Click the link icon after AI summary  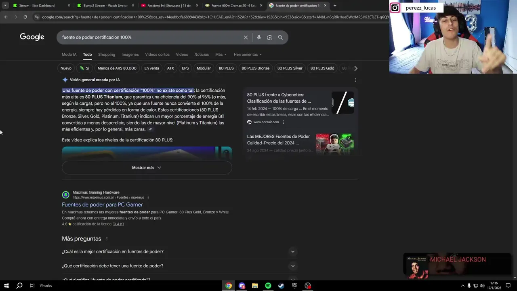(x=150, y=129)
